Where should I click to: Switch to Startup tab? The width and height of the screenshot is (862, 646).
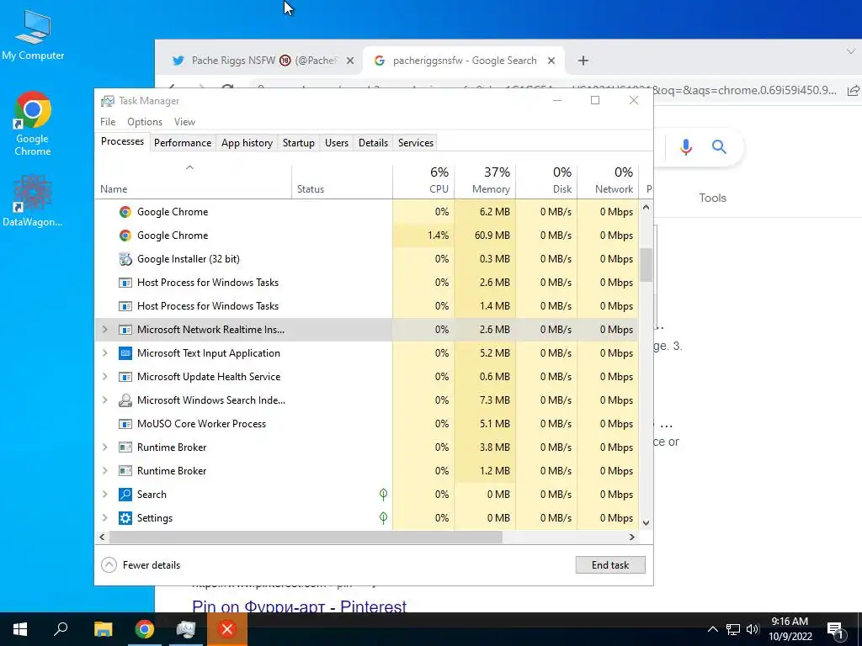click(299, 143)
